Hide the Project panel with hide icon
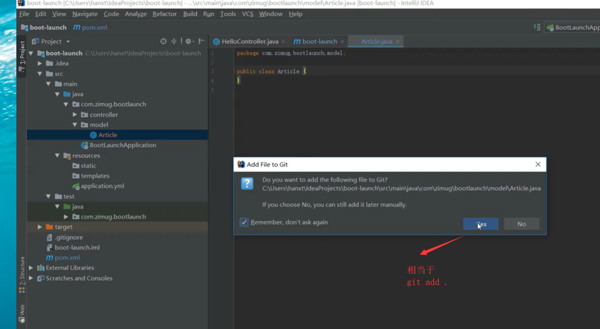 (x=201, y=41)
